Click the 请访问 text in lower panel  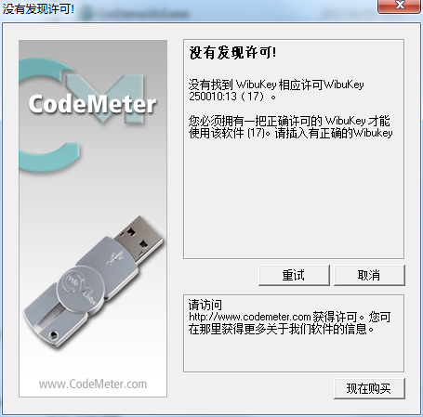point(205,305)
